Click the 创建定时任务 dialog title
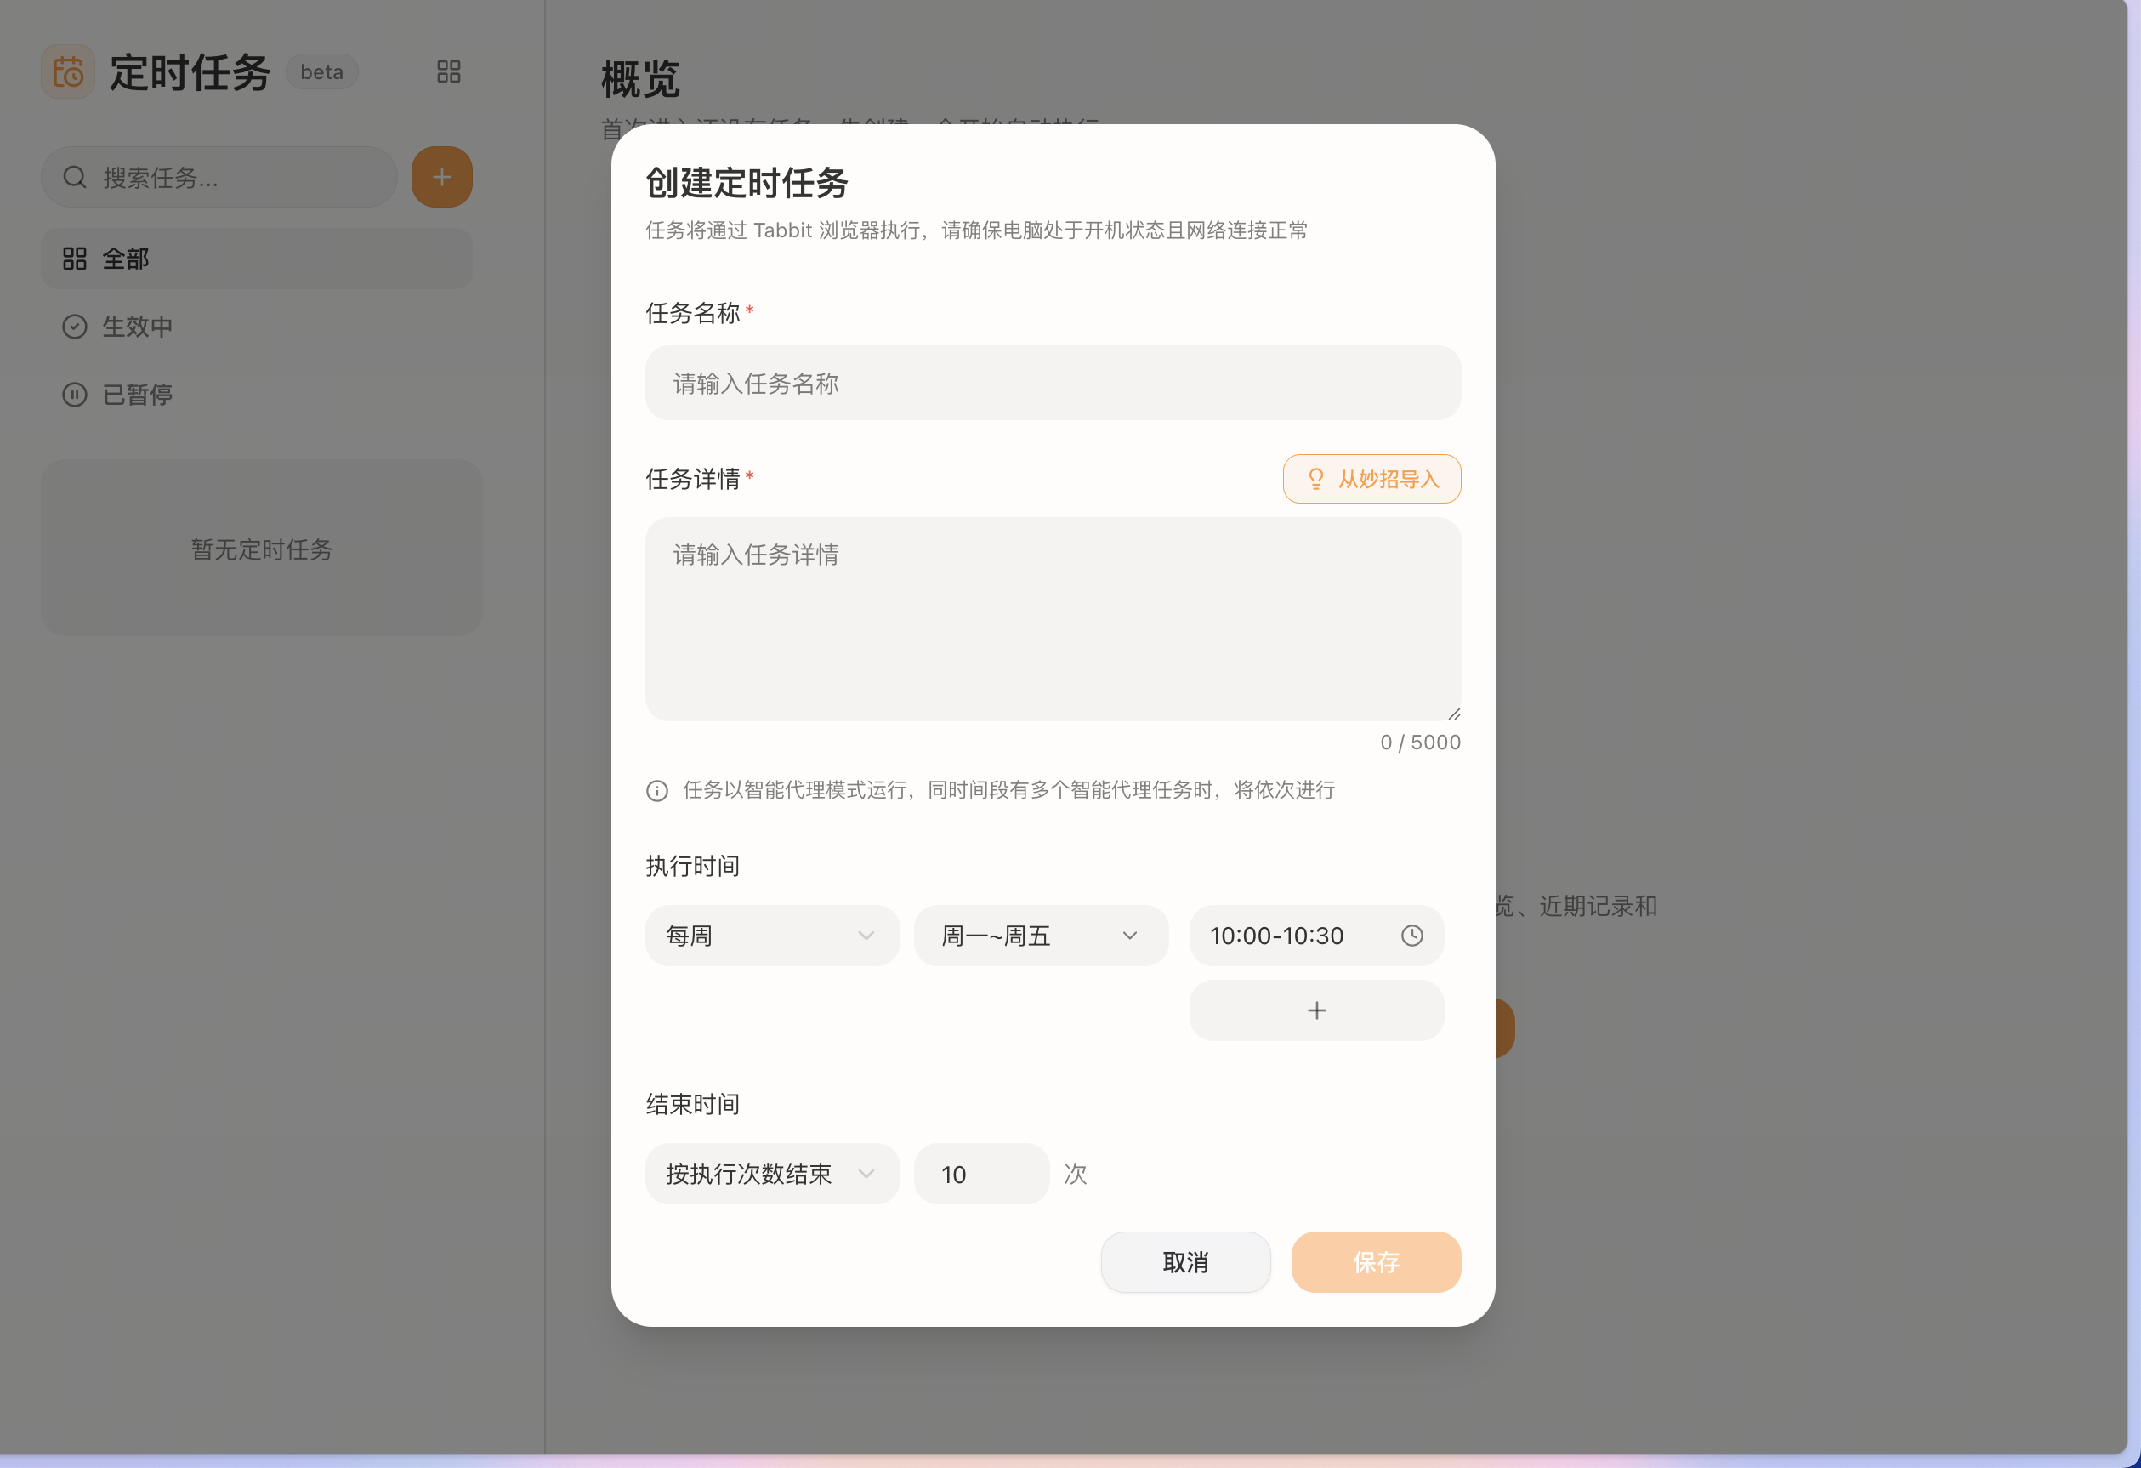2141x1468 pixels. 747,183
